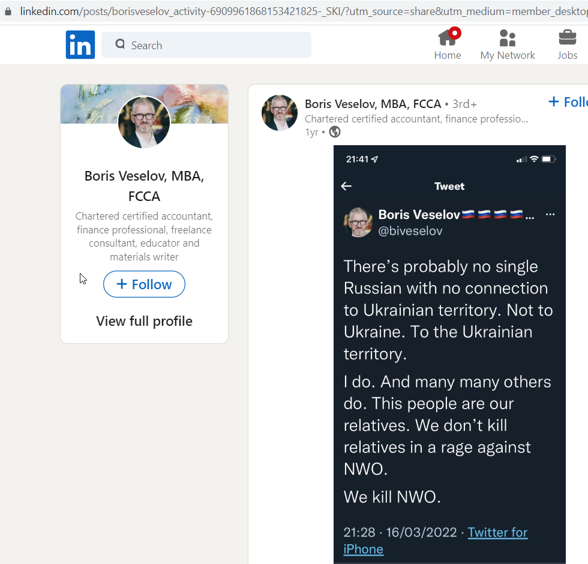The image size is (588, 564).
Task: Click the back arrow in the tweet screenshot
Action: click(x=346, y=186)
